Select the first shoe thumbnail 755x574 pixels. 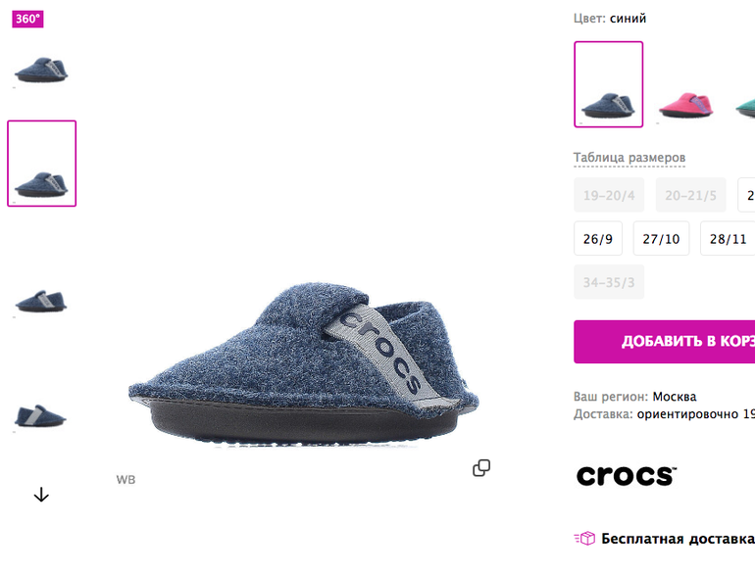click(41, 70)
